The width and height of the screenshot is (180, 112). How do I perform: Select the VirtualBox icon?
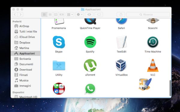(x=121, y=65)
